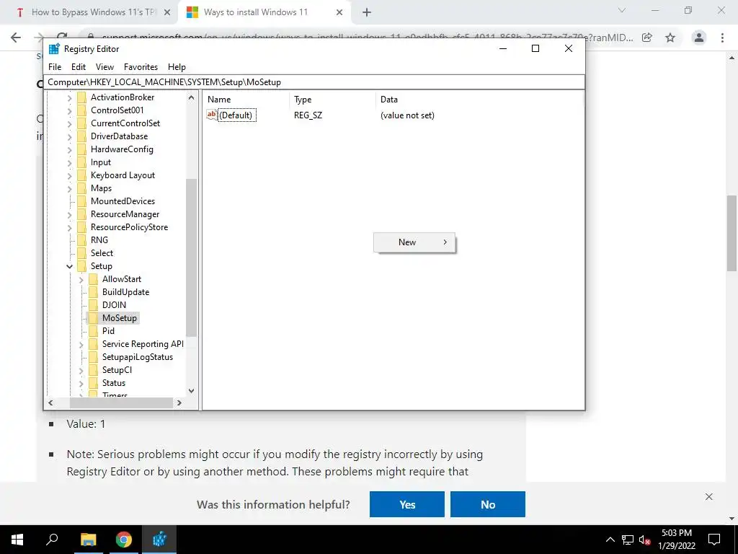Viewport: 738px width, 554px height.
Task: Close the Ways to install Windows 11 tab
Action: click(339, 13)
